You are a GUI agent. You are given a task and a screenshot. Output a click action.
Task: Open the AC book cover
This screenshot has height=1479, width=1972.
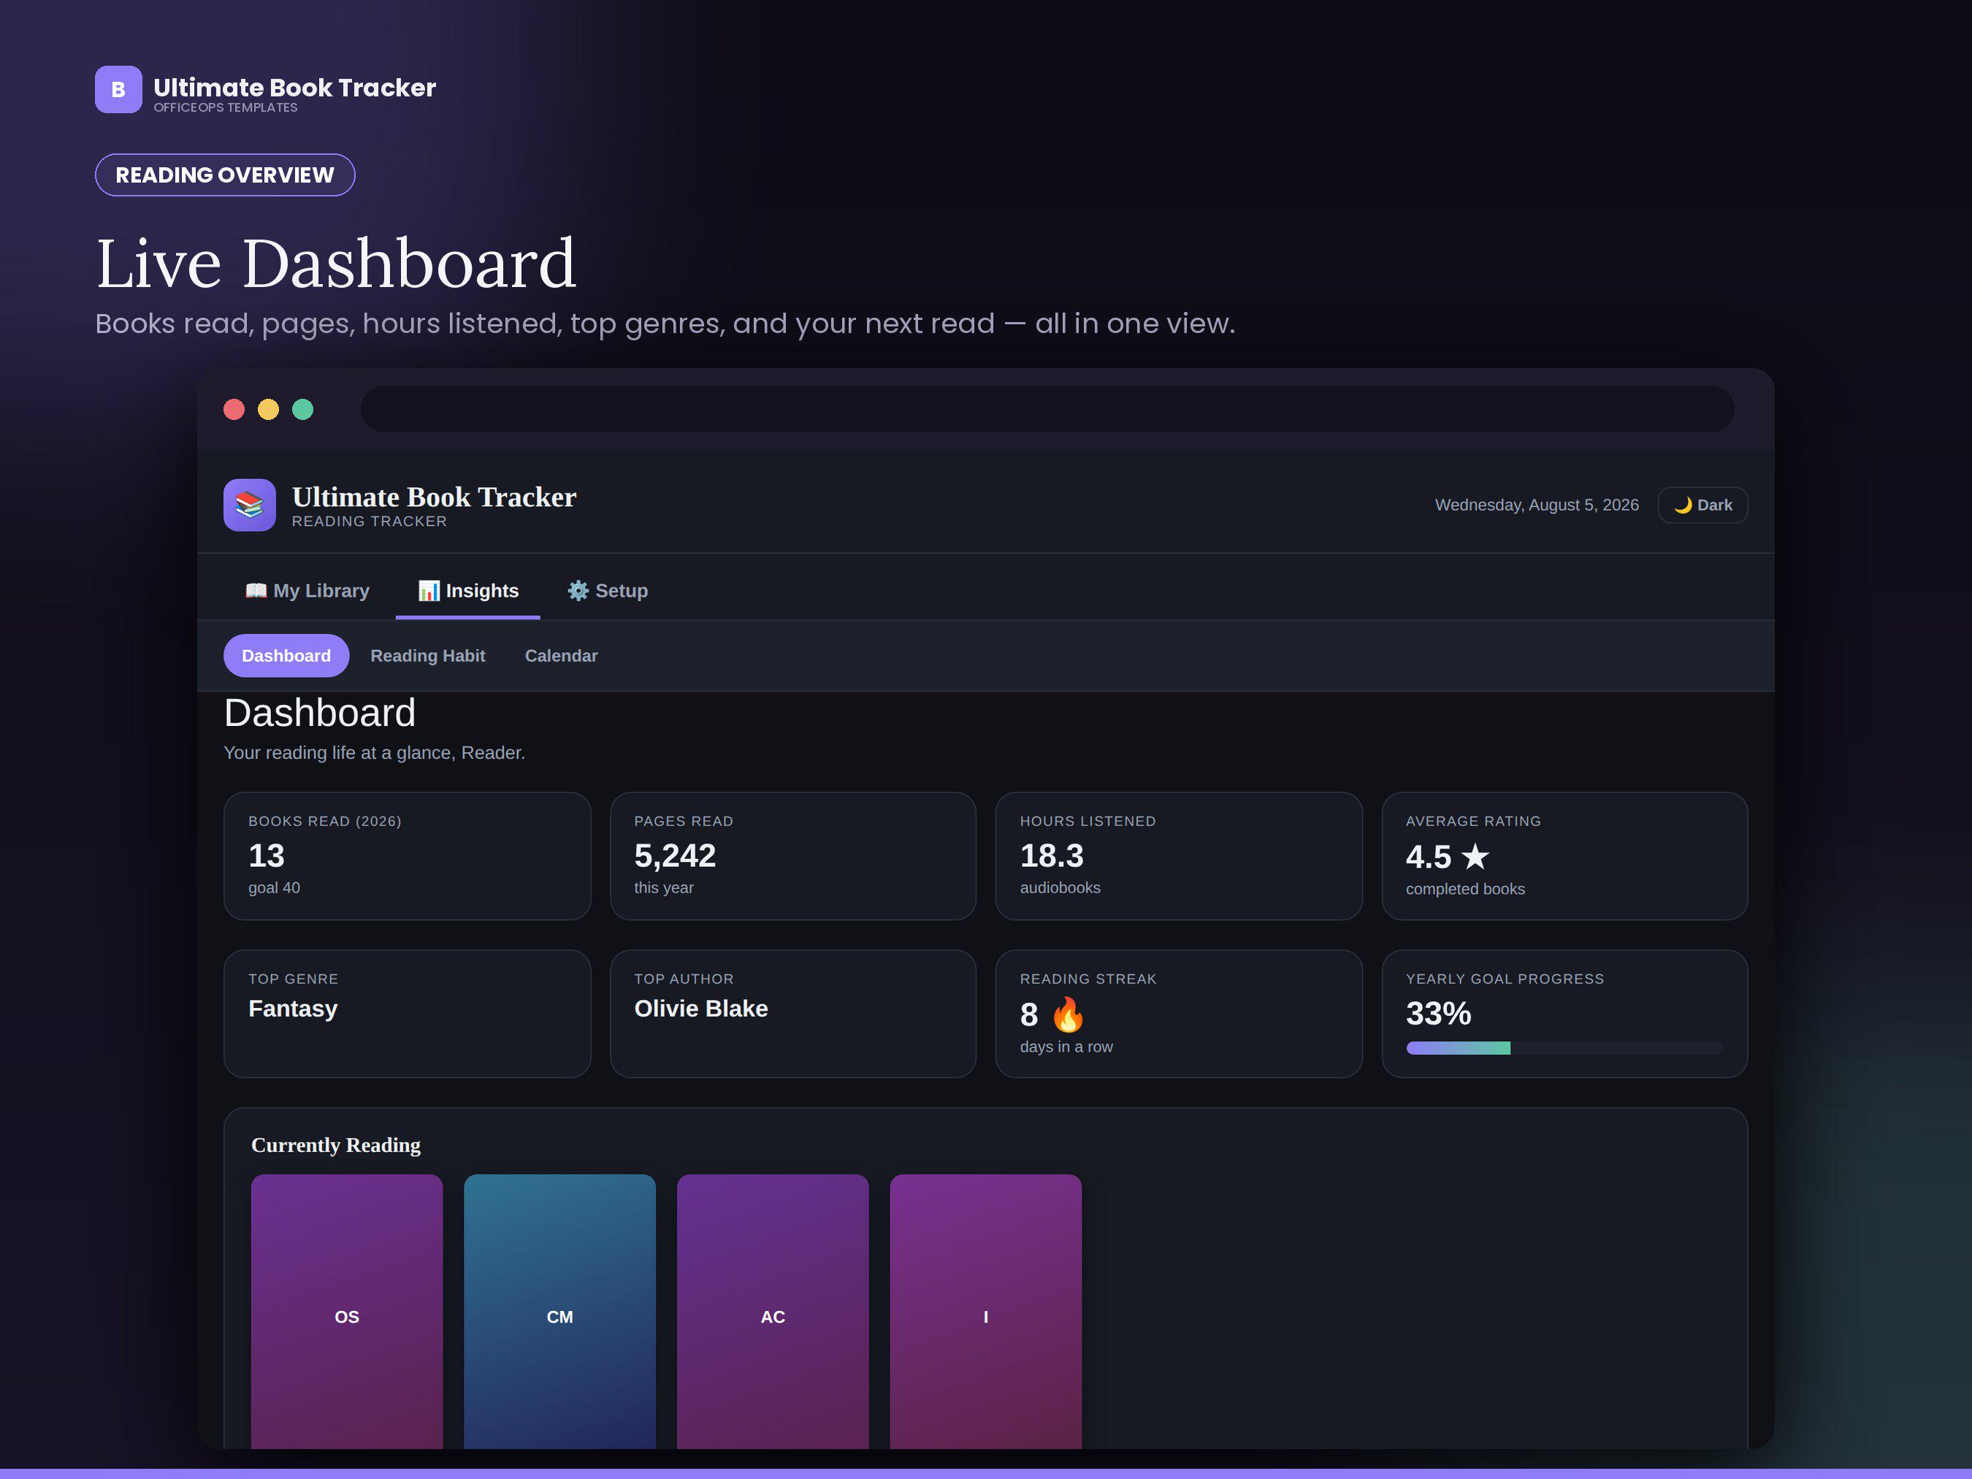pyautogui.click(x=773, y=1310)
